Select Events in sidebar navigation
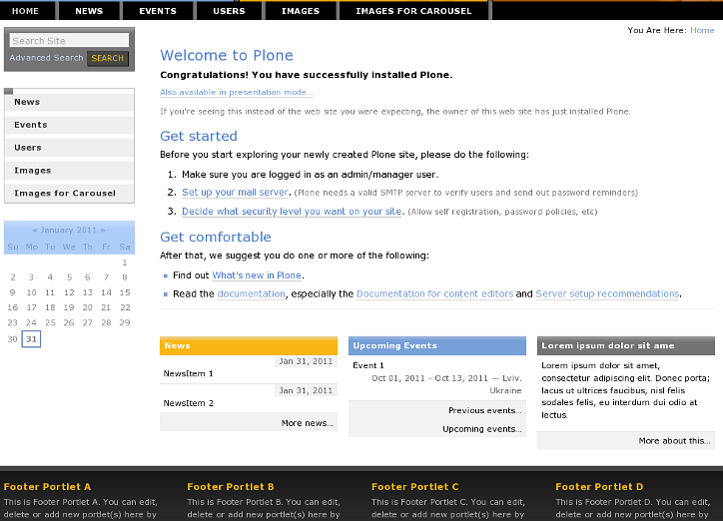Screen dimensions: 723x521 tap(69, 125)
